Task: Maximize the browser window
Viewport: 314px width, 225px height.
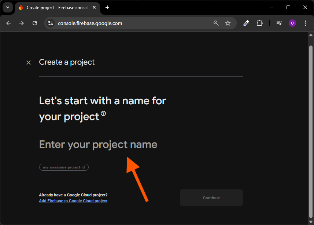Action: tap(288, 7)
